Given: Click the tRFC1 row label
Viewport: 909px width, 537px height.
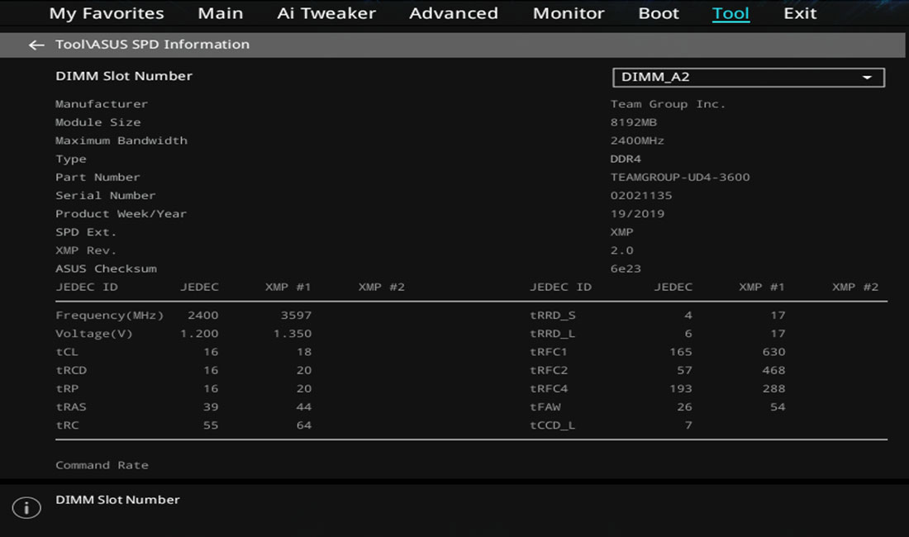Looking at the screenshot, I should (x=549, y=352).
